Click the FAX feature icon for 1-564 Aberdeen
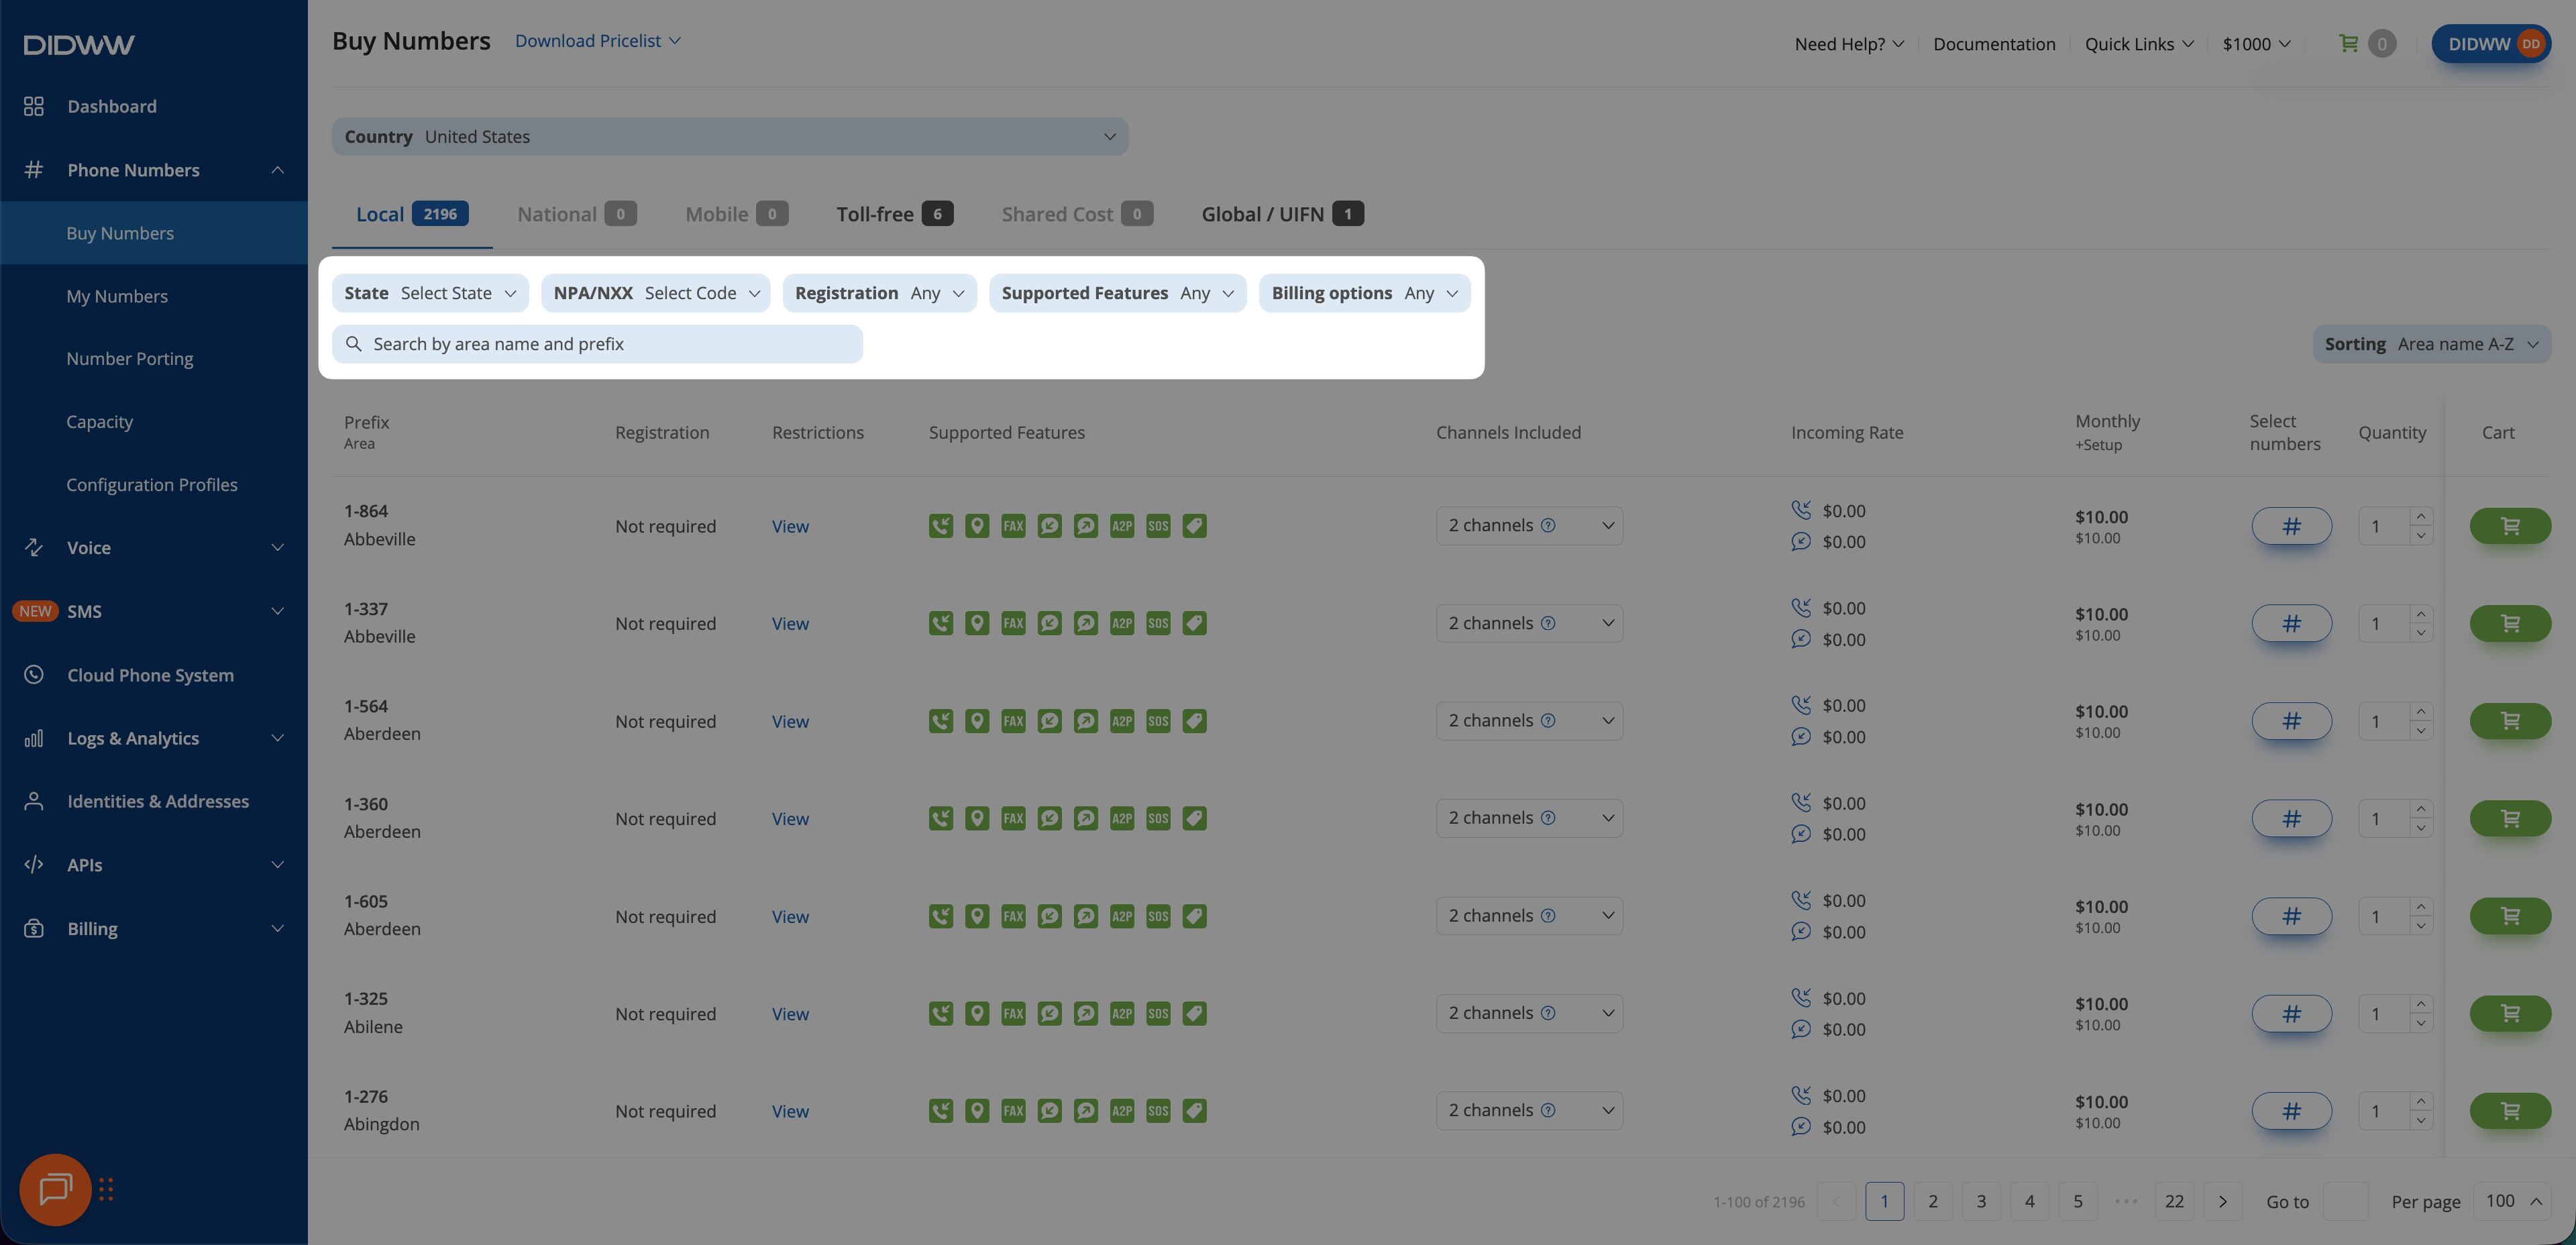Viewport: 2576px width, 1245px height. 1013,721
